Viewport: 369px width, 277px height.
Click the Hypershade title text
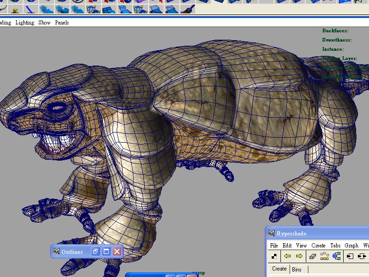click(292, 234)
